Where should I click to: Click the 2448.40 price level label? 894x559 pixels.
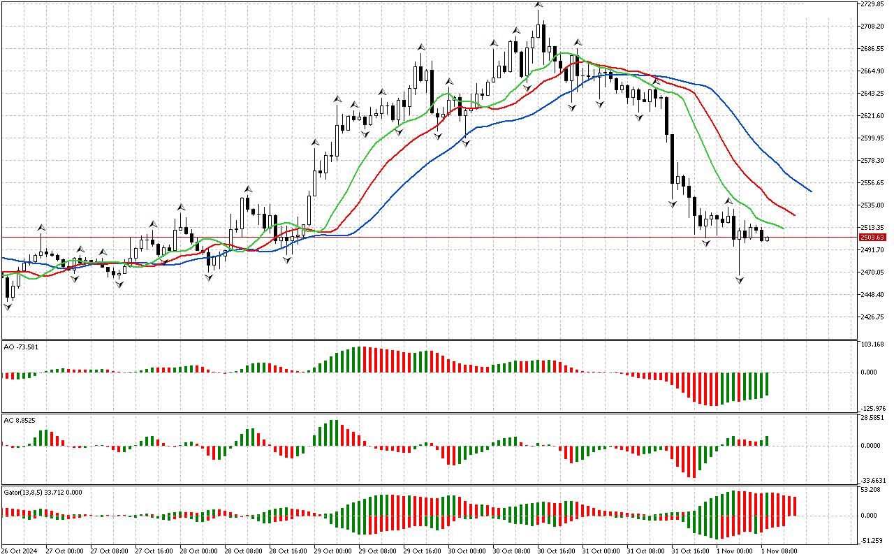874,295
